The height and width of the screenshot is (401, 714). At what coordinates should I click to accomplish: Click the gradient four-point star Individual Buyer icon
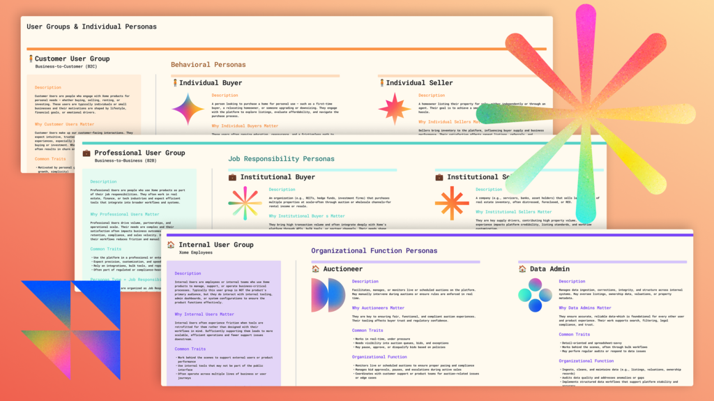pos(188,109)
